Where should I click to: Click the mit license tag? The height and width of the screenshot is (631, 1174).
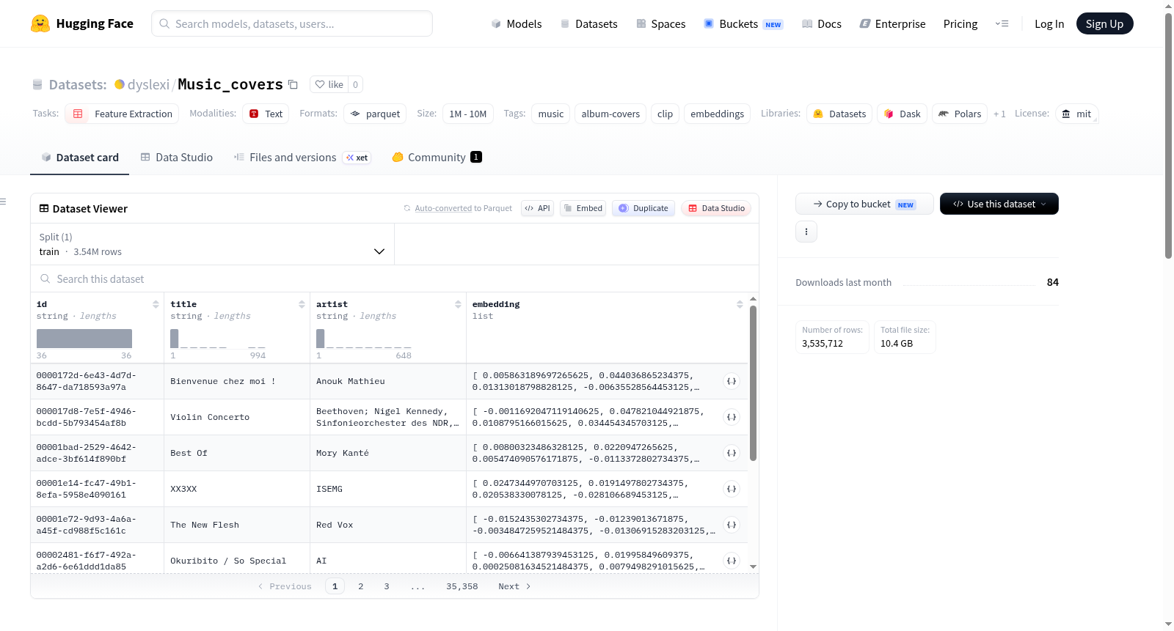[1076, 114]
